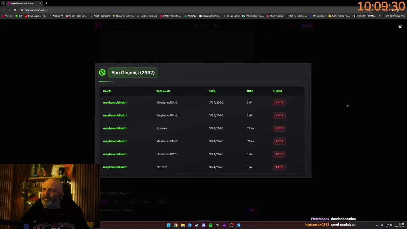
Task: Click nickburns4826 in the Banlayan column
Action: (x=166, y=154)
